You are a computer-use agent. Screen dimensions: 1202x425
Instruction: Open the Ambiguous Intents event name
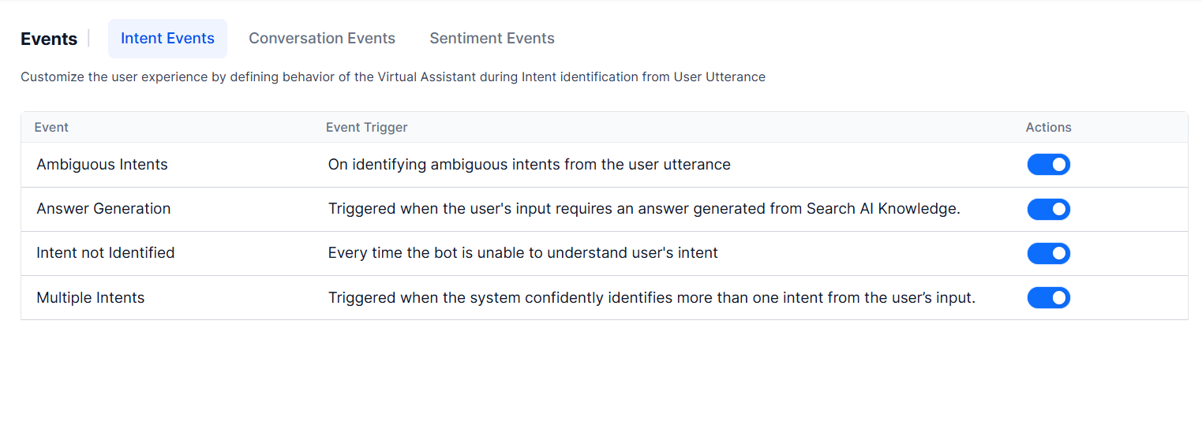pyautogui.click(x=102, y=165)
